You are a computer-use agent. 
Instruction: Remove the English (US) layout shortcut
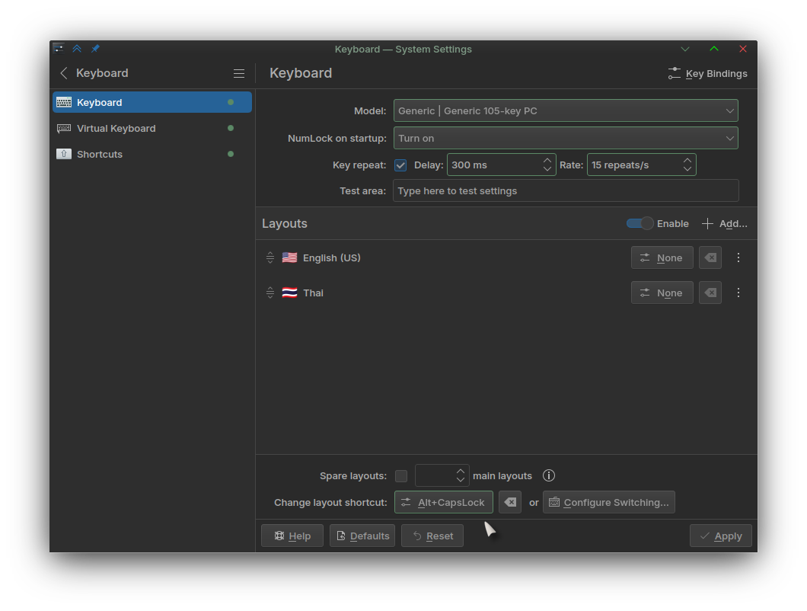pos(710,258)
